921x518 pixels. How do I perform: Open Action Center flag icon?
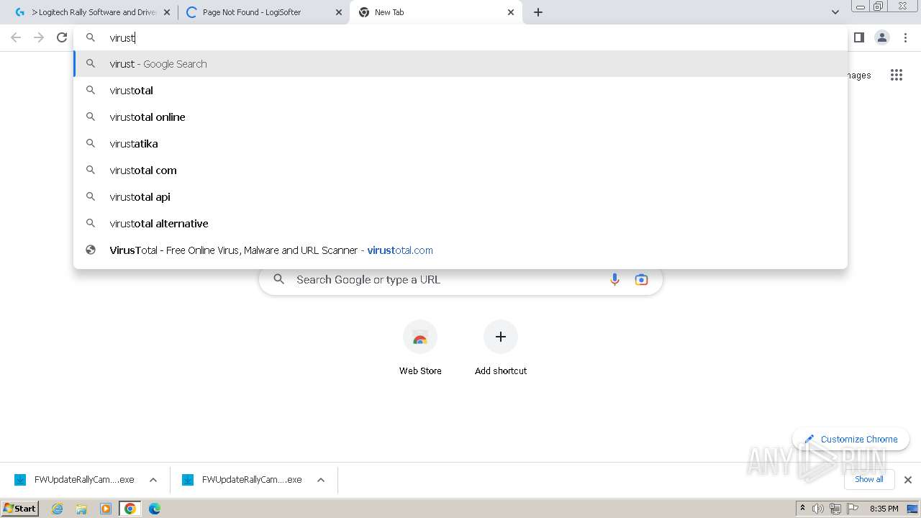[853, 509]
